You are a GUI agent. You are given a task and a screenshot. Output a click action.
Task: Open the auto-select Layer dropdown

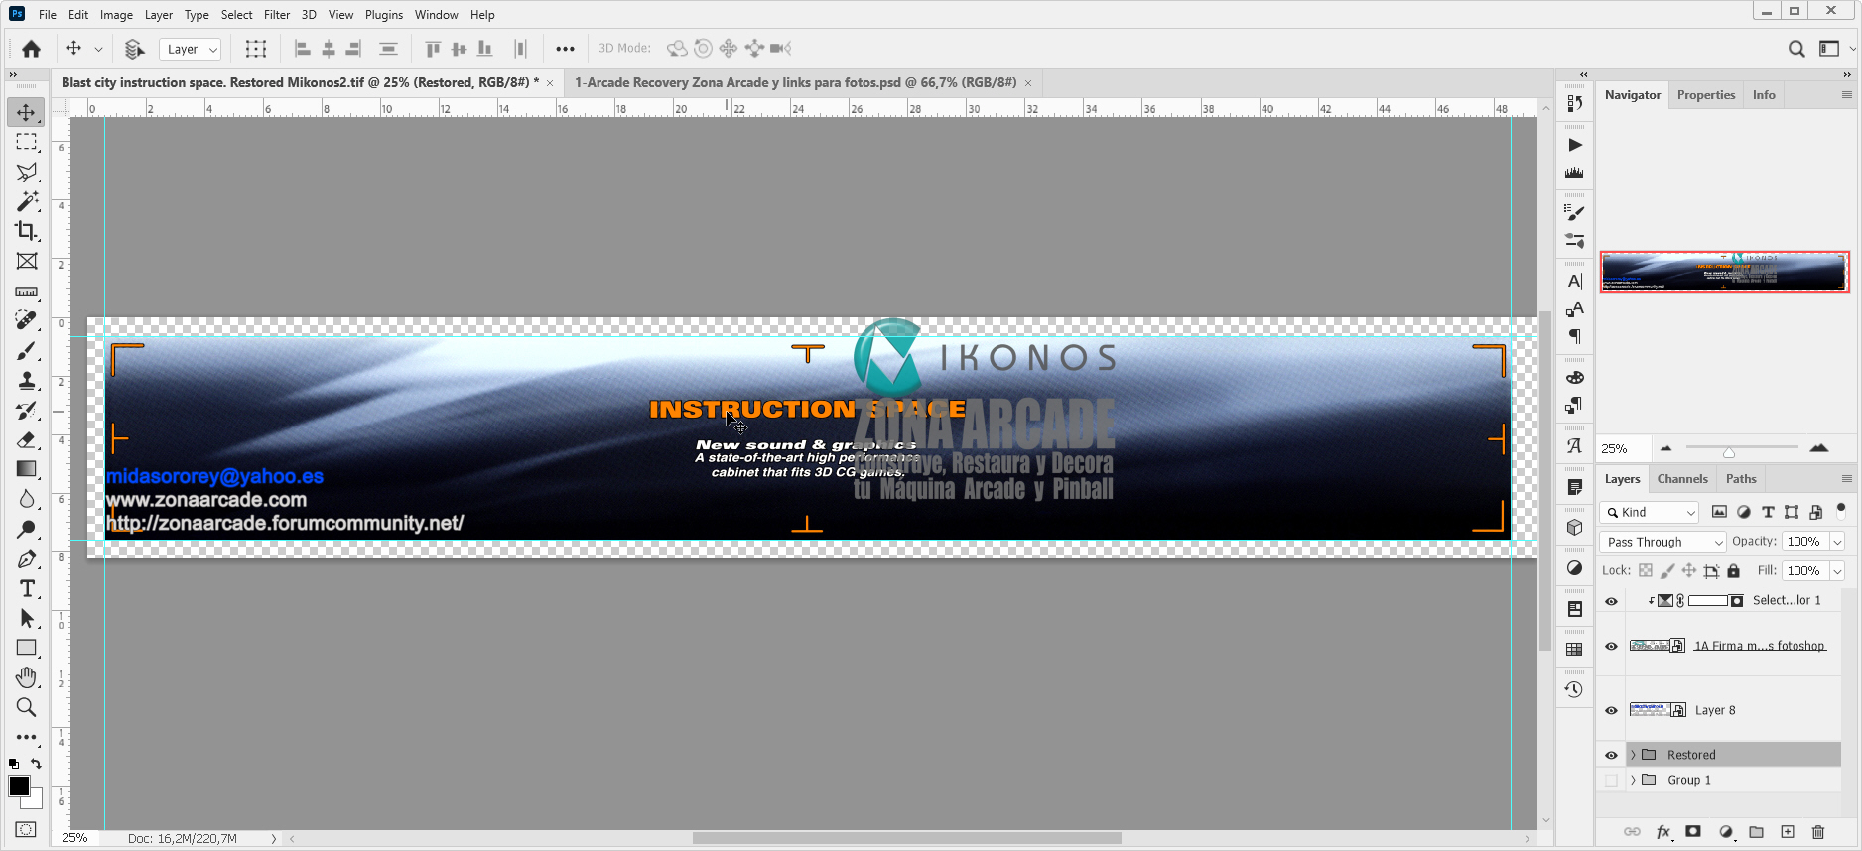[x=191, y=49]
